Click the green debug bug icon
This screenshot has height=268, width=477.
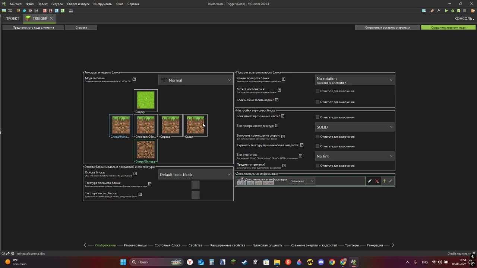point(452,11)
